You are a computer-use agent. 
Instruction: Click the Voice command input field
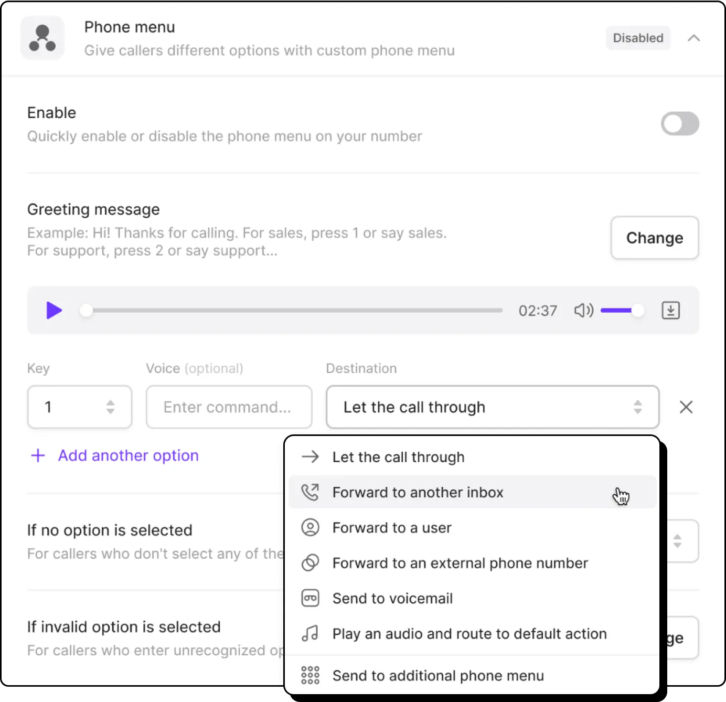229,407
